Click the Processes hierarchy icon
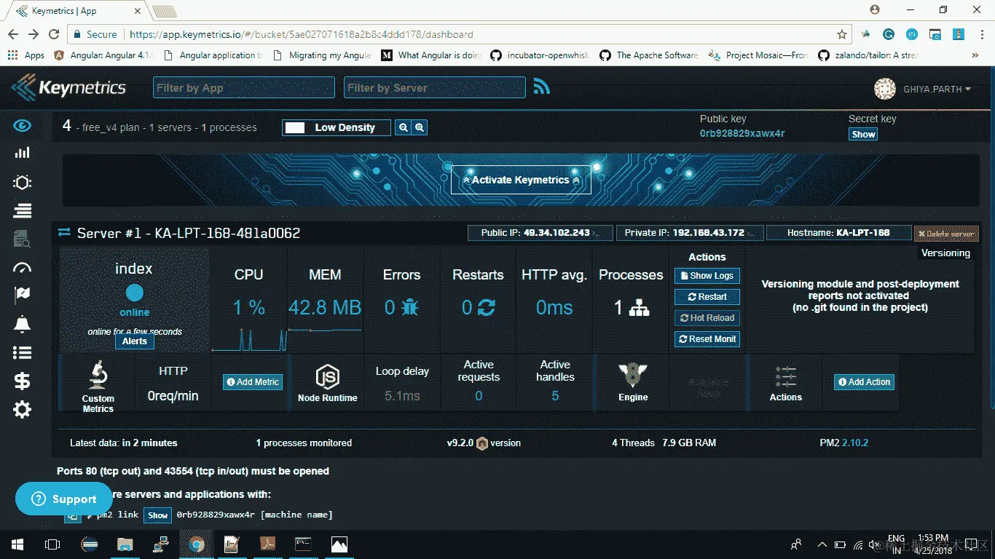Screen dimensions: 995x559 640,308
